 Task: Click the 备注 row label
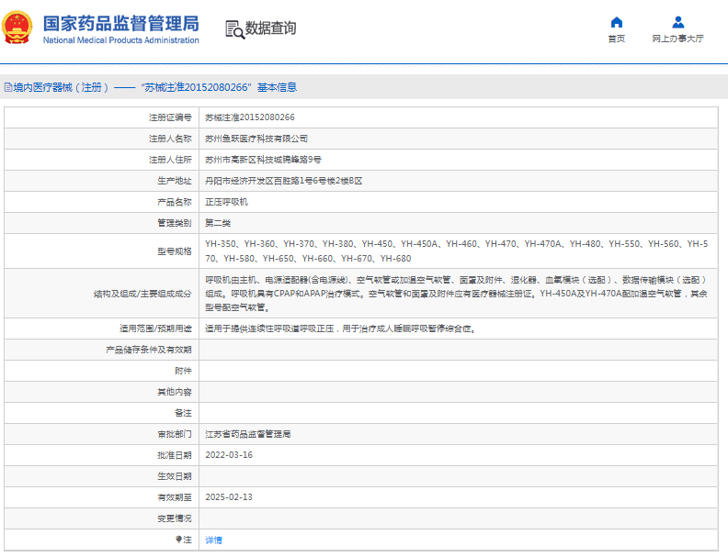point(183,413)
